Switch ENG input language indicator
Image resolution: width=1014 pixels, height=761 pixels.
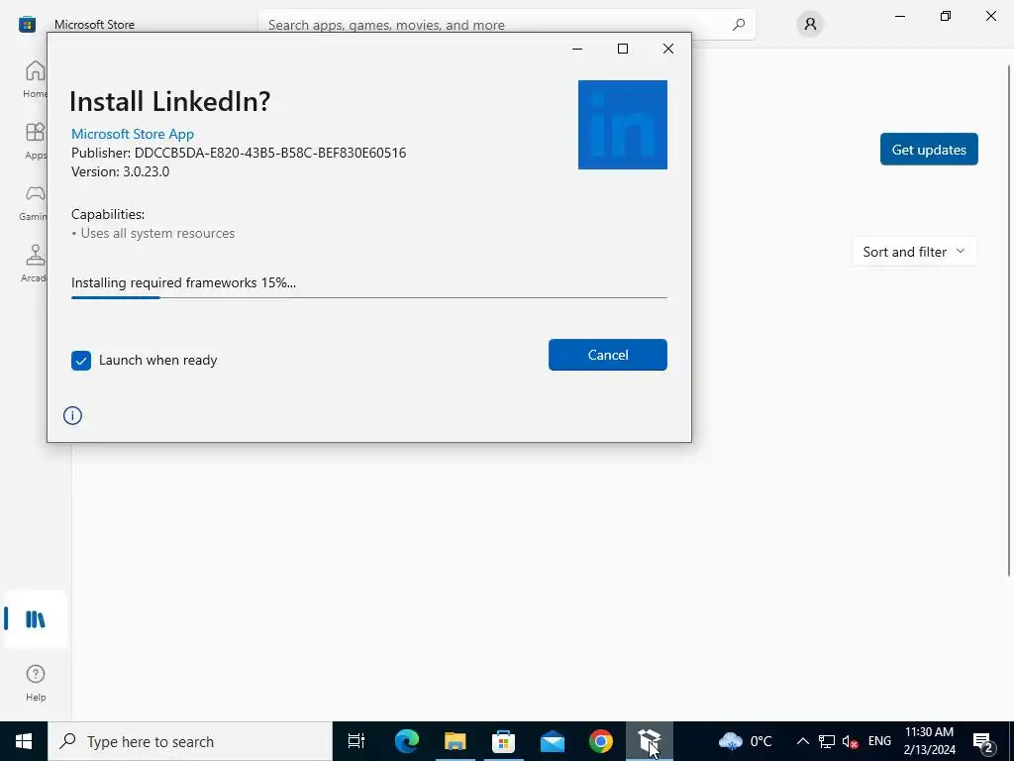879,741
